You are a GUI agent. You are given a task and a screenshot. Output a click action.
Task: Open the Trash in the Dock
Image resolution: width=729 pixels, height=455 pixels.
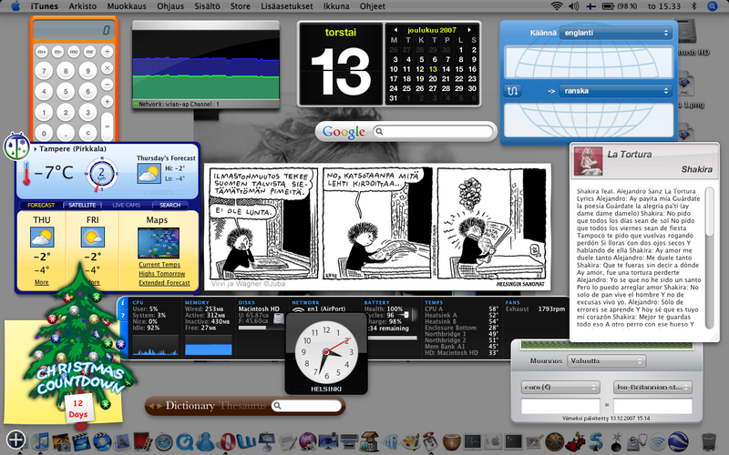point(709,442)
